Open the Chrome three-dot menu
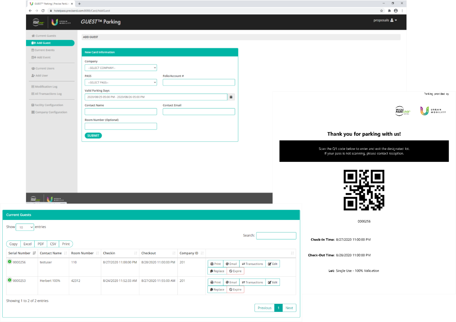The width and height of the screenshot is (456, 322). tap(402, 11)
